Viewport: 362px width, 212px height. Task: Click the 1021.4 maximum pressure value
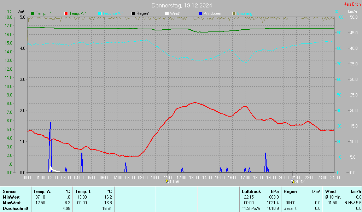click(x=273, y=203)
